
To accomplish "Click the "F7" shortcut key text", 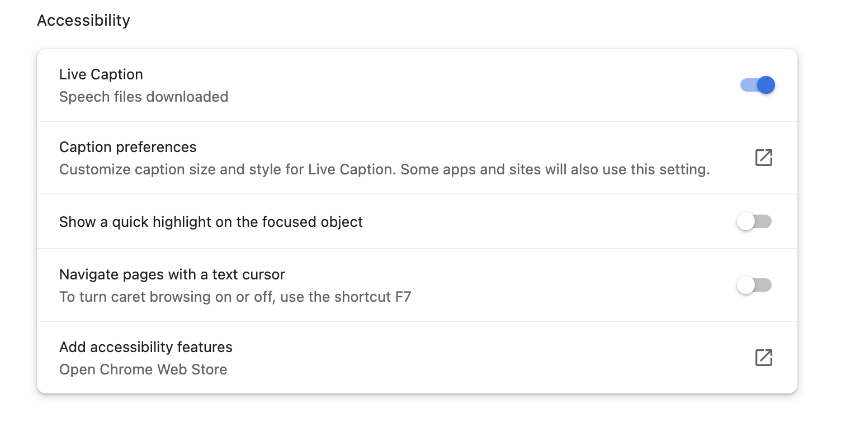I will pyautogui.click(x=403, y=297).
